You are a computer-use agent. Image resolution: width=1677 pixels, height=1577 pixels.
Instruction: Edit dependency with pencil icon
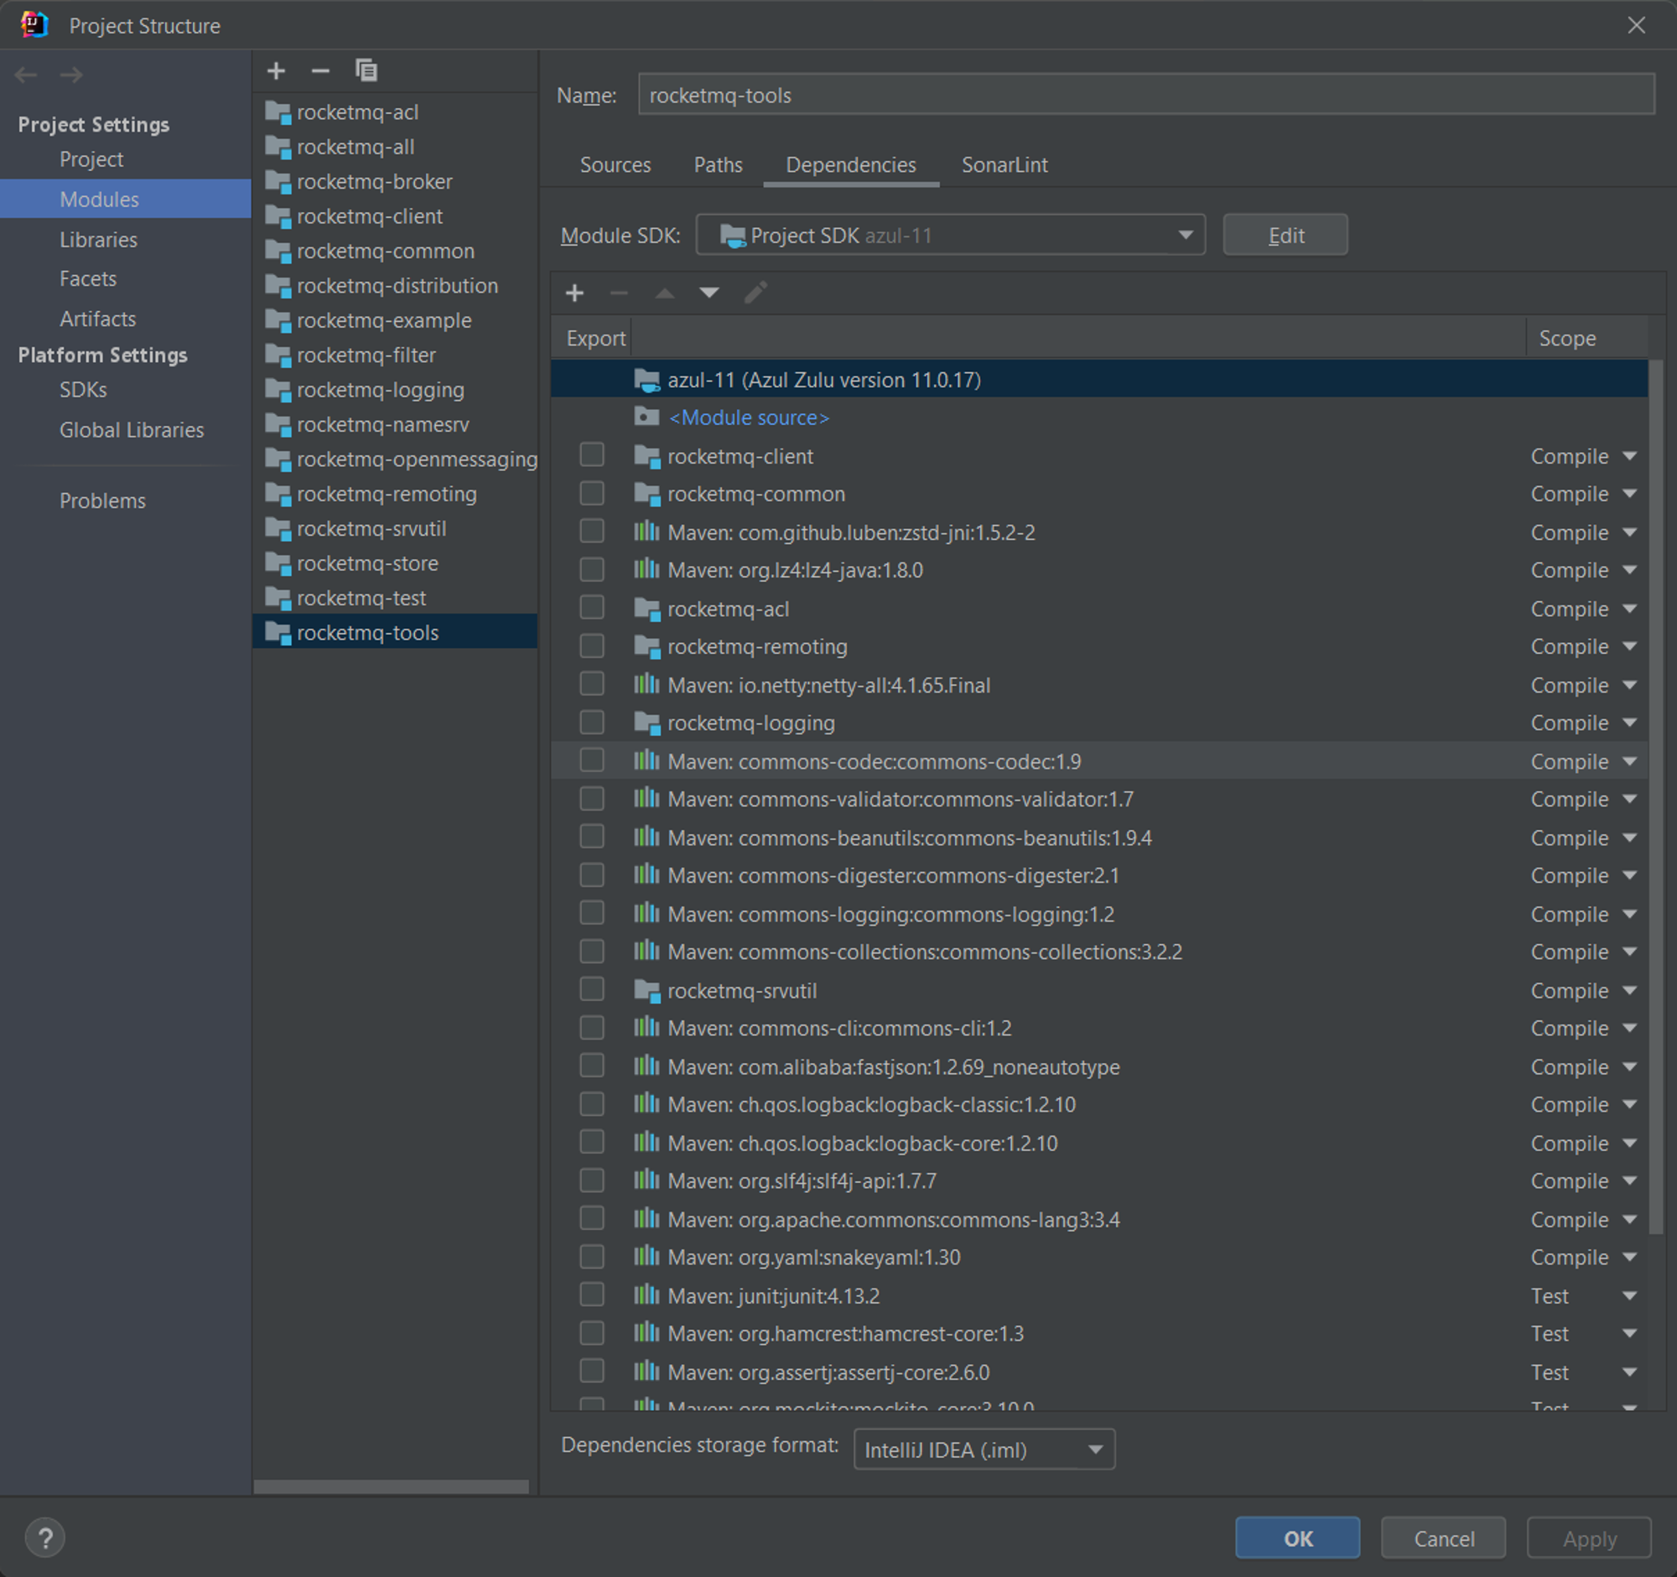755,293
